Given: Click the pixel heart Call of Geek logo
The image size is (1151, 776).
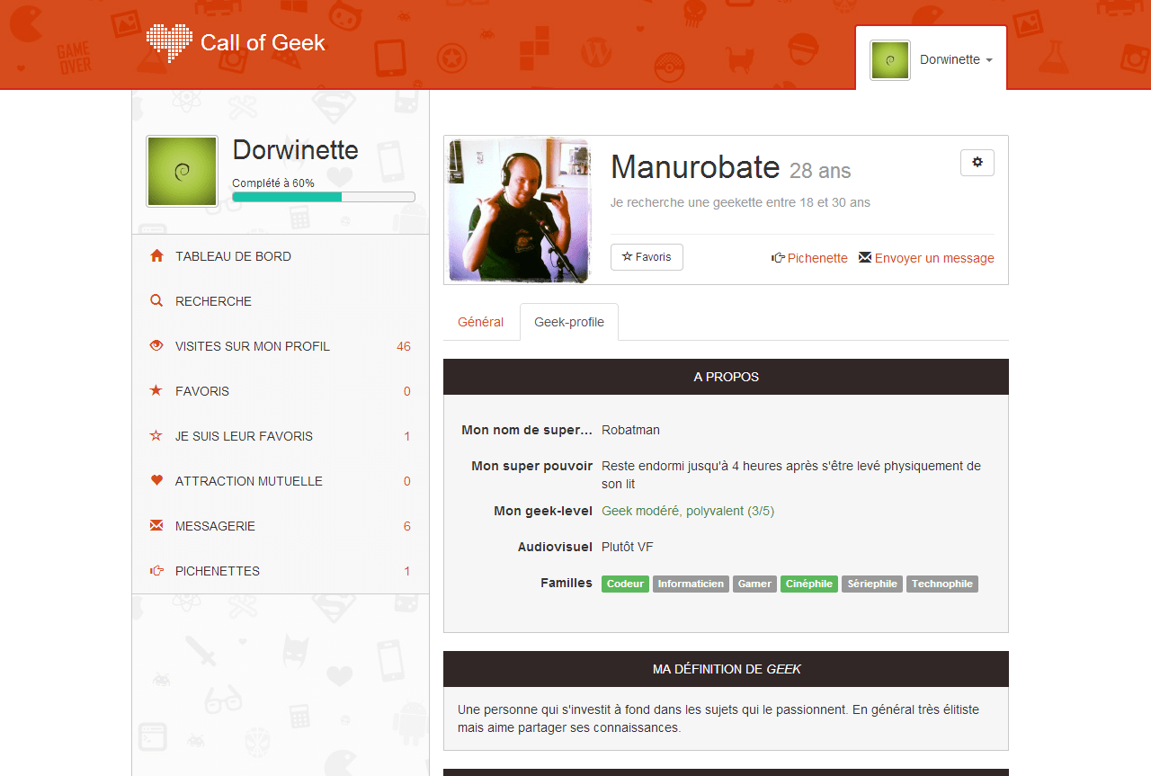Looking at the screenshot, I should [169, 43].
